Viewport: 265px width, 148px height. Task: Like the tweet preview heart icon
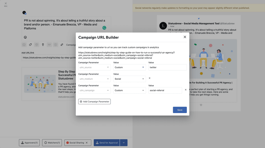click(201, 105)
